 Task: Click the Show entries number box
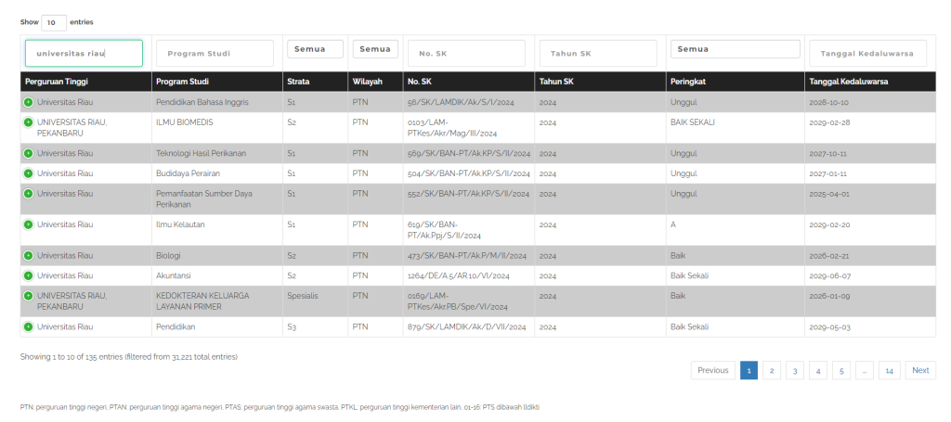[54, 21]
